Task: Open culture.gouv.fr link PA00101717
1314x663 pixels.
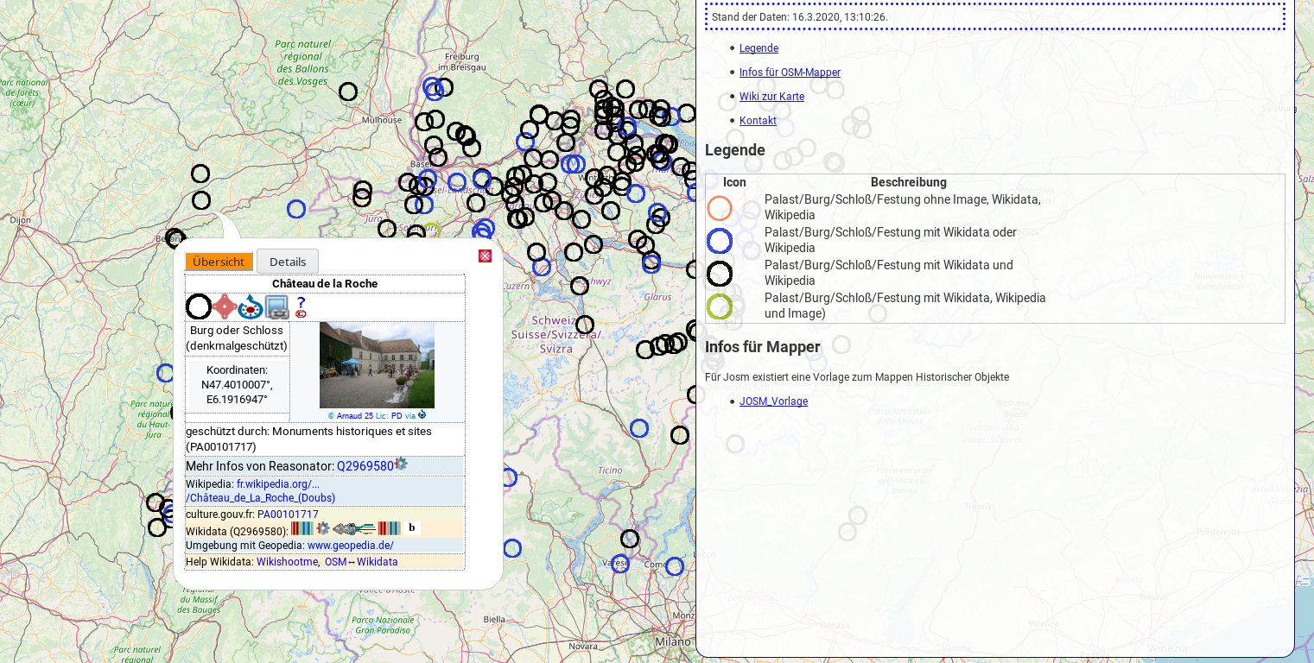Action: [288, 515]
